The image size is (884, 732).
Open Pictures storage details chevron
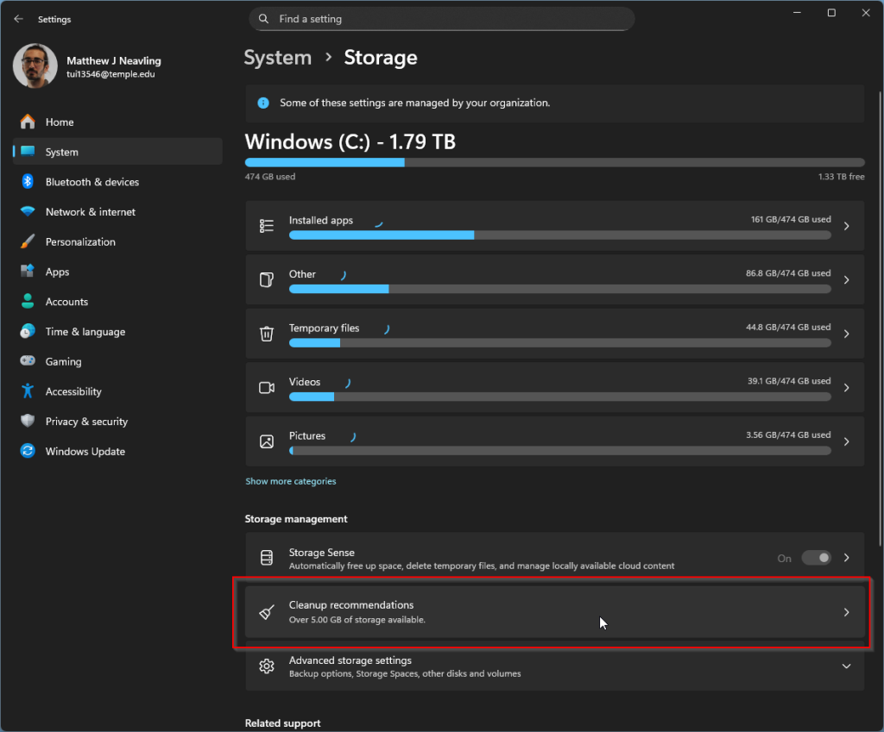coord(846,441)
